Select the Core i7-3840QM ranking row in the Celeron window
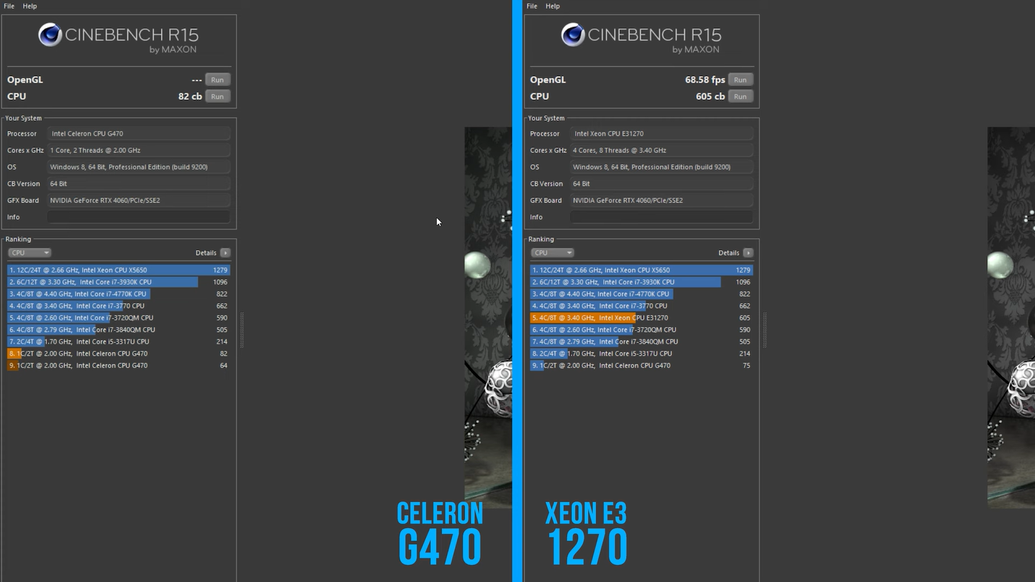This screenshot has width=1035, height=582. [118, 330]
